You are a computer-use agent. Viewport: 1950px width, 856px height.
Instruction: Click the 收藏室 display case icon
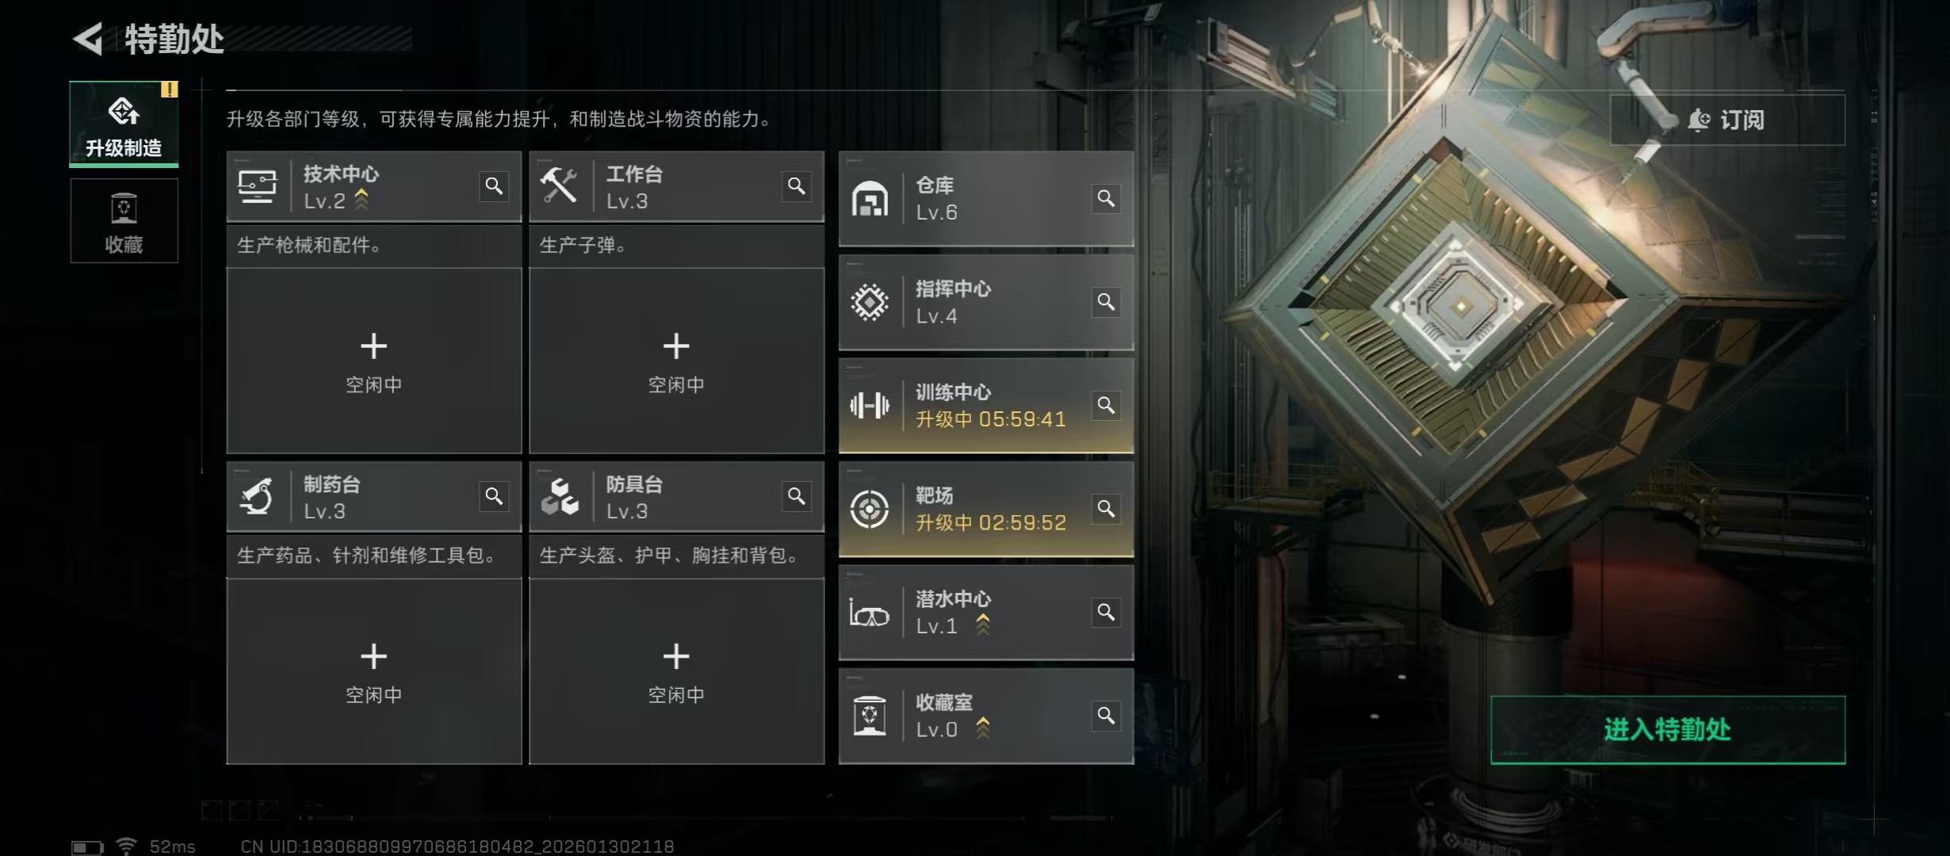[870, 716]
